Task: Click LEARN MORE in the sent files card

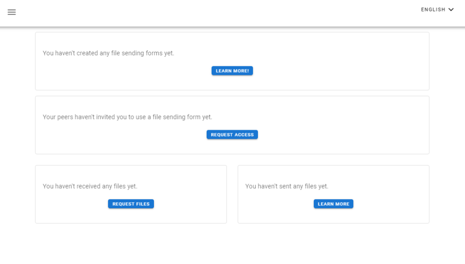Action: tap(333, 204)
